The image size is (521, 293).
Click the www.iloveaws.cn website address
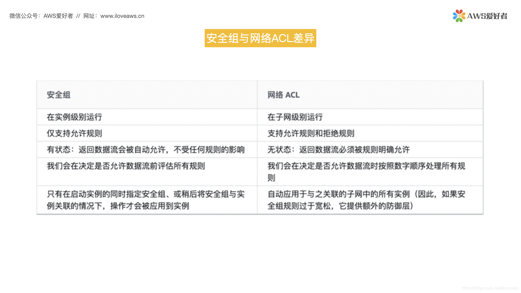pos(122,16)
